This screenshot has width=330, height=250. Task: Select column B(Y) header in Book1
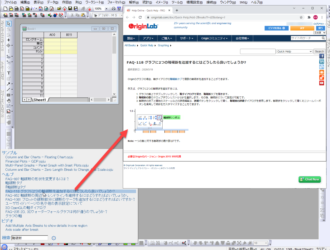69,35
